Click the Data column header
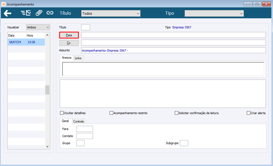The image size is (273, 166). (x=17, y=36)
